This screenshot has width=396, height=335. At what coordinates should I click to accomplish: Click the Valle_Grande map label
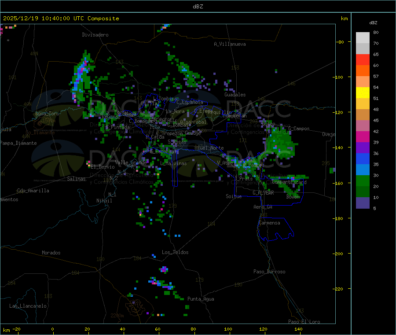pyautogui.click(x=131, y=162)
